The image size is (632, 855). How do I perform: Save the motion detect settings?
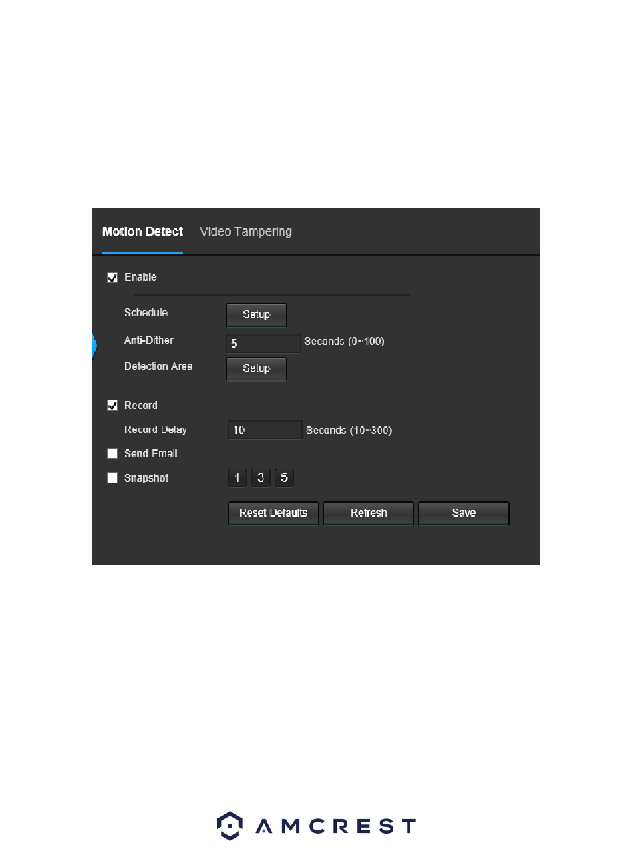(x=464, y=513)
